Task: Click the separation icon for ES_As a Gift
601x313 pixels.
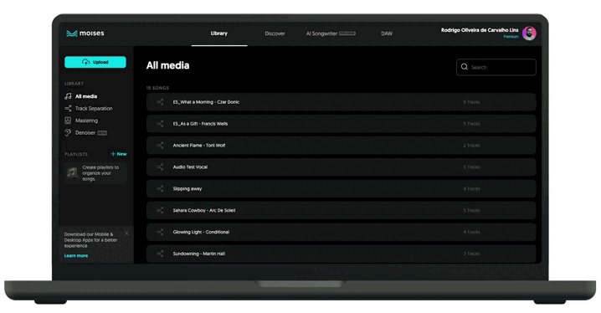Action: tap(160, 124)
